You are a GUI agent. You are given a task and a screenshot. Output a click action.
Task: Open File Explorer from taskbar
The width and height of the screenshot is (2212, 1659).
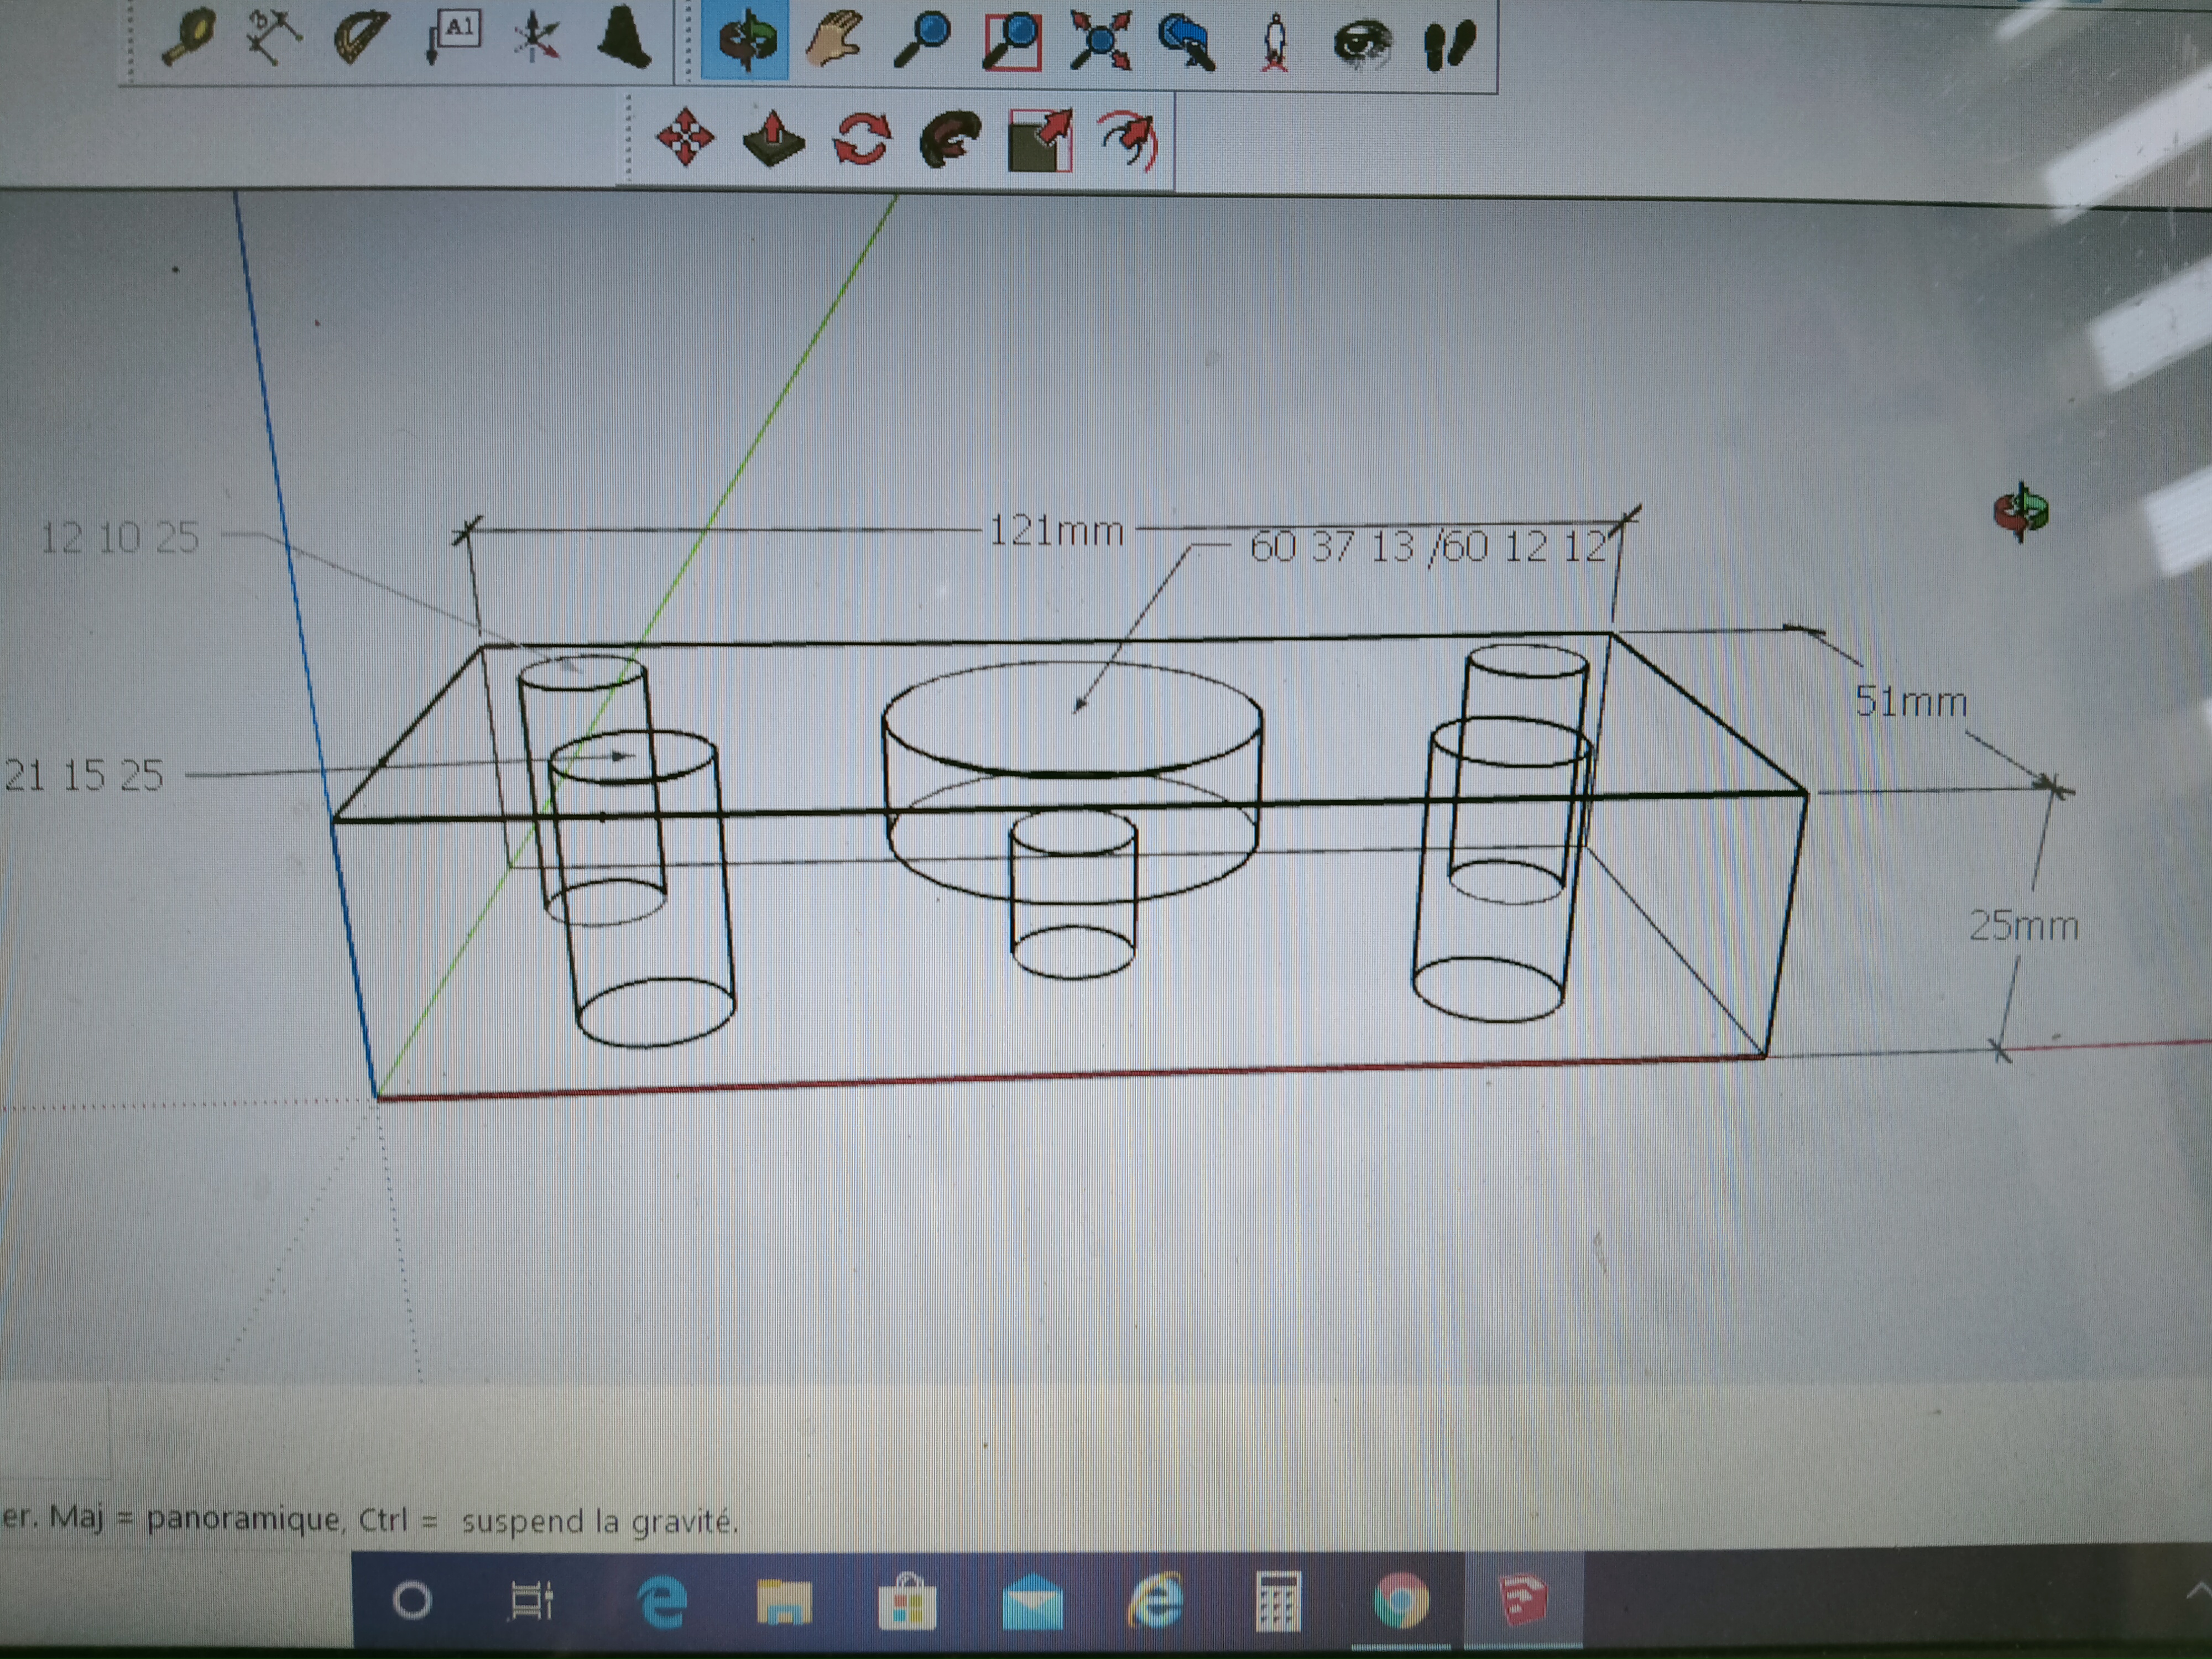tap(784, 1601)
